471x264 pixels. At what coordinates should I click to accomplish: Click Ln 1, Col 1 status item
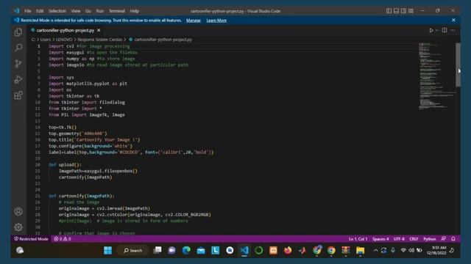tap(358, 239)
